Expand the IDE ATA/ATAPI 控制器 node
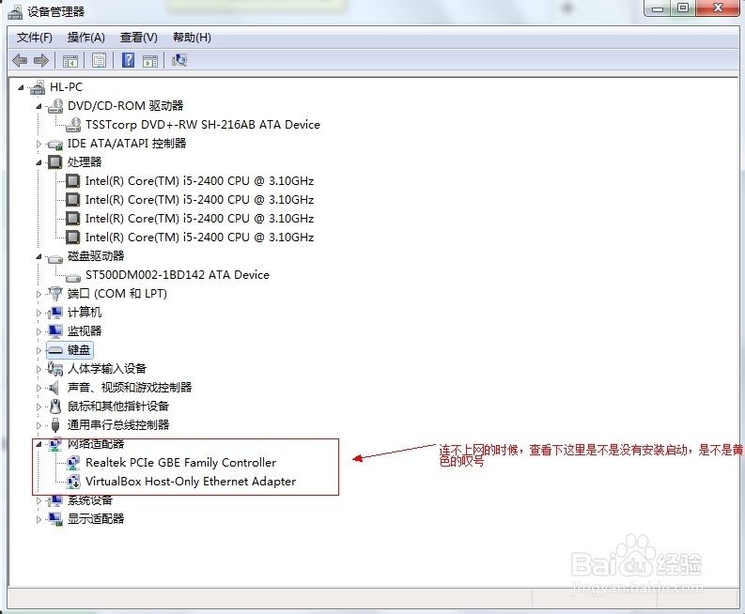 (x=39, y=144)
